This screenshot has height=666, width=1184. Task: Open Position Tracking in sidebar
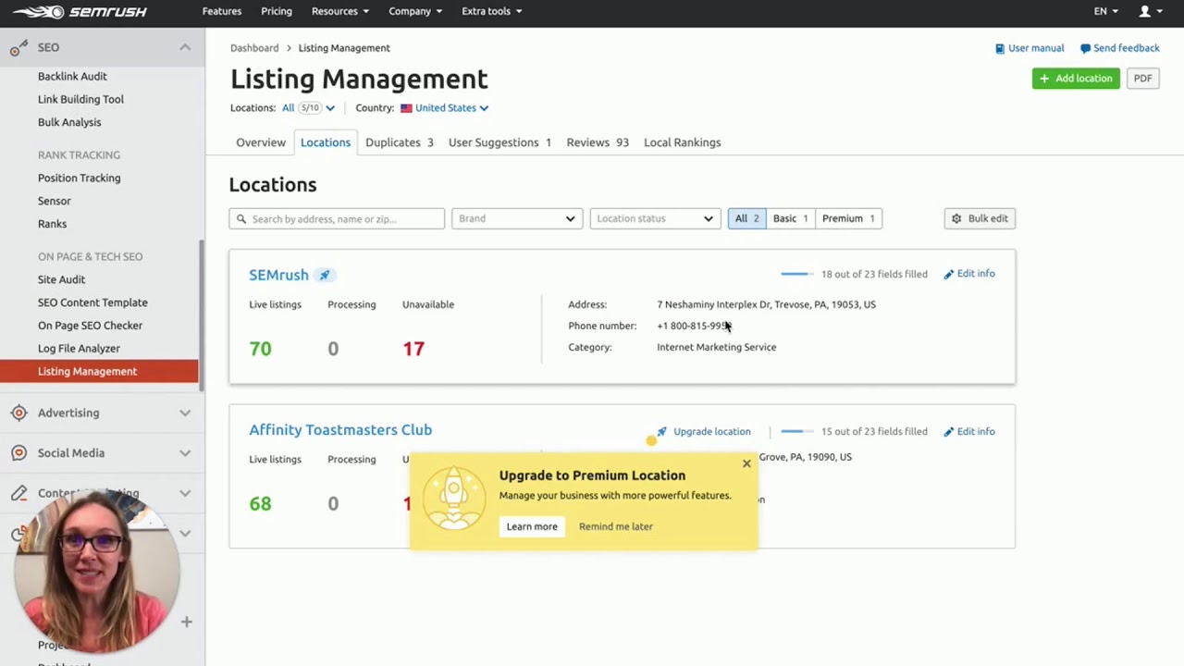79,178
